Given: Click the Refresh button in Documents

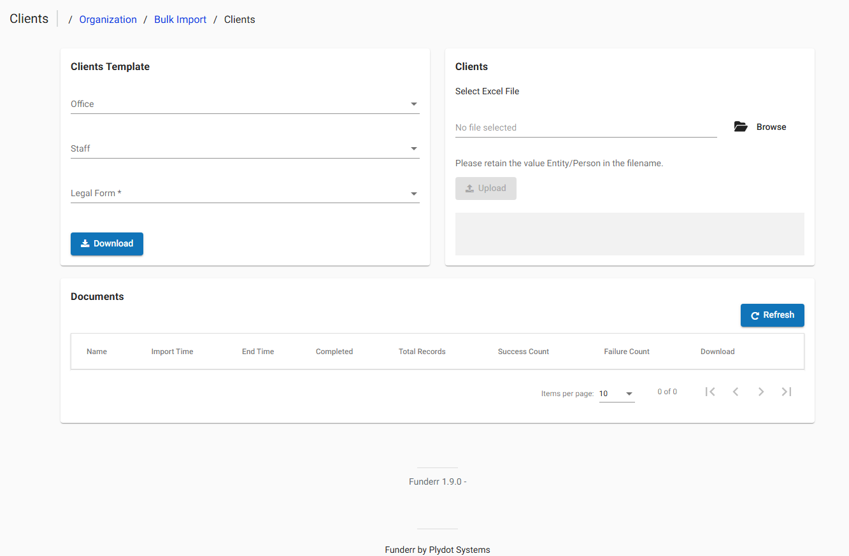Looking at the screenshot, I should click(772, 315).
